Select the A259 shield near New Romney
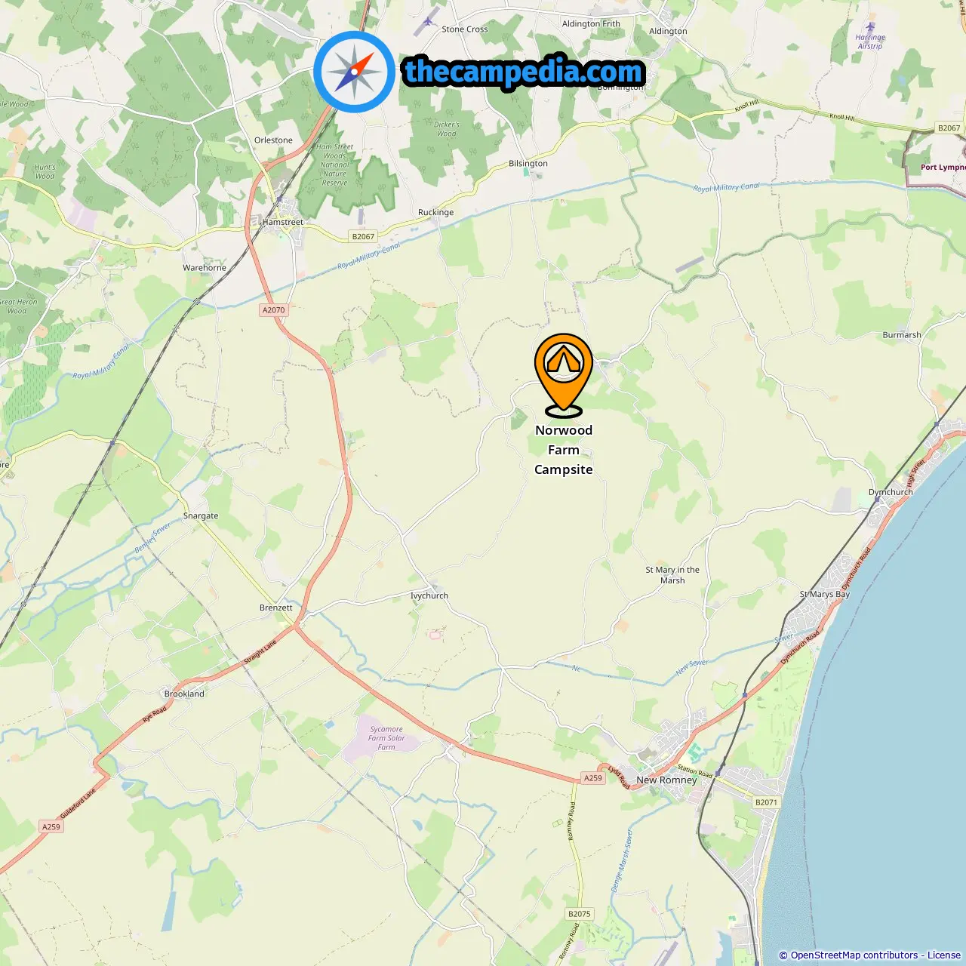The height and width of the screenshot is (966, 966). [x=593, y=778]
